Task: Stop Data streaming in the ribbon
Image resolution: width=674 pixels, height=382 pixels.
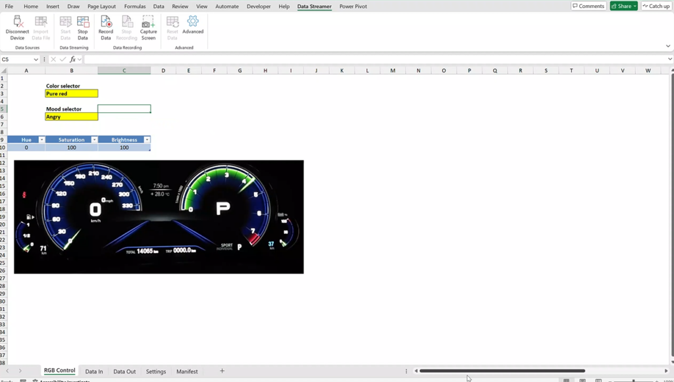Action: pyautogui.click(x=83, y=23)
